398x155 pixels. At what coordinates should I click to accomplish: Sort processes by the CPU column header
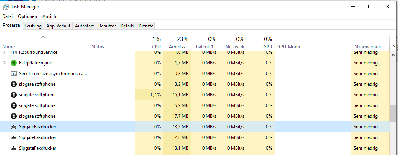(149, 43)
